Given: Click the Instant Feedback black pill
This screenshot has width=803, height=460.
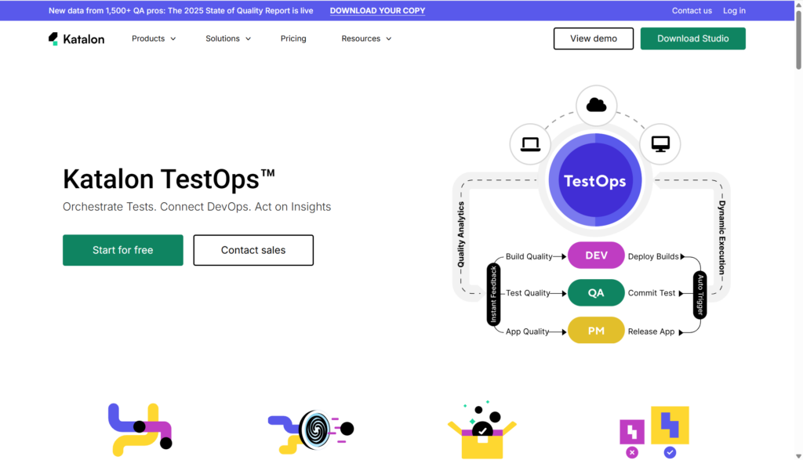Looking at the screenshot, I should tap(493, 295).
